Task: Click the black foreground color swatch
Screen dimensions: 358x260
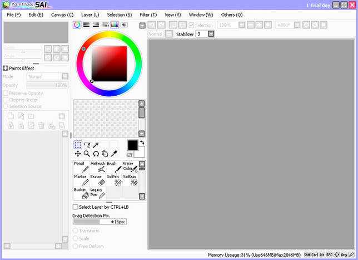Action: [133, 145]
